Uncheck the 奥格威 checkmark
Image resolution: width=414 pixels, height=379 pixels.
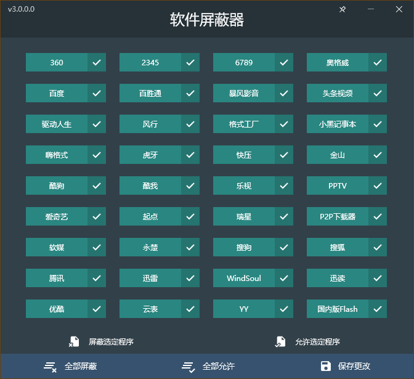pyautogui.click(x=378, y=62)
